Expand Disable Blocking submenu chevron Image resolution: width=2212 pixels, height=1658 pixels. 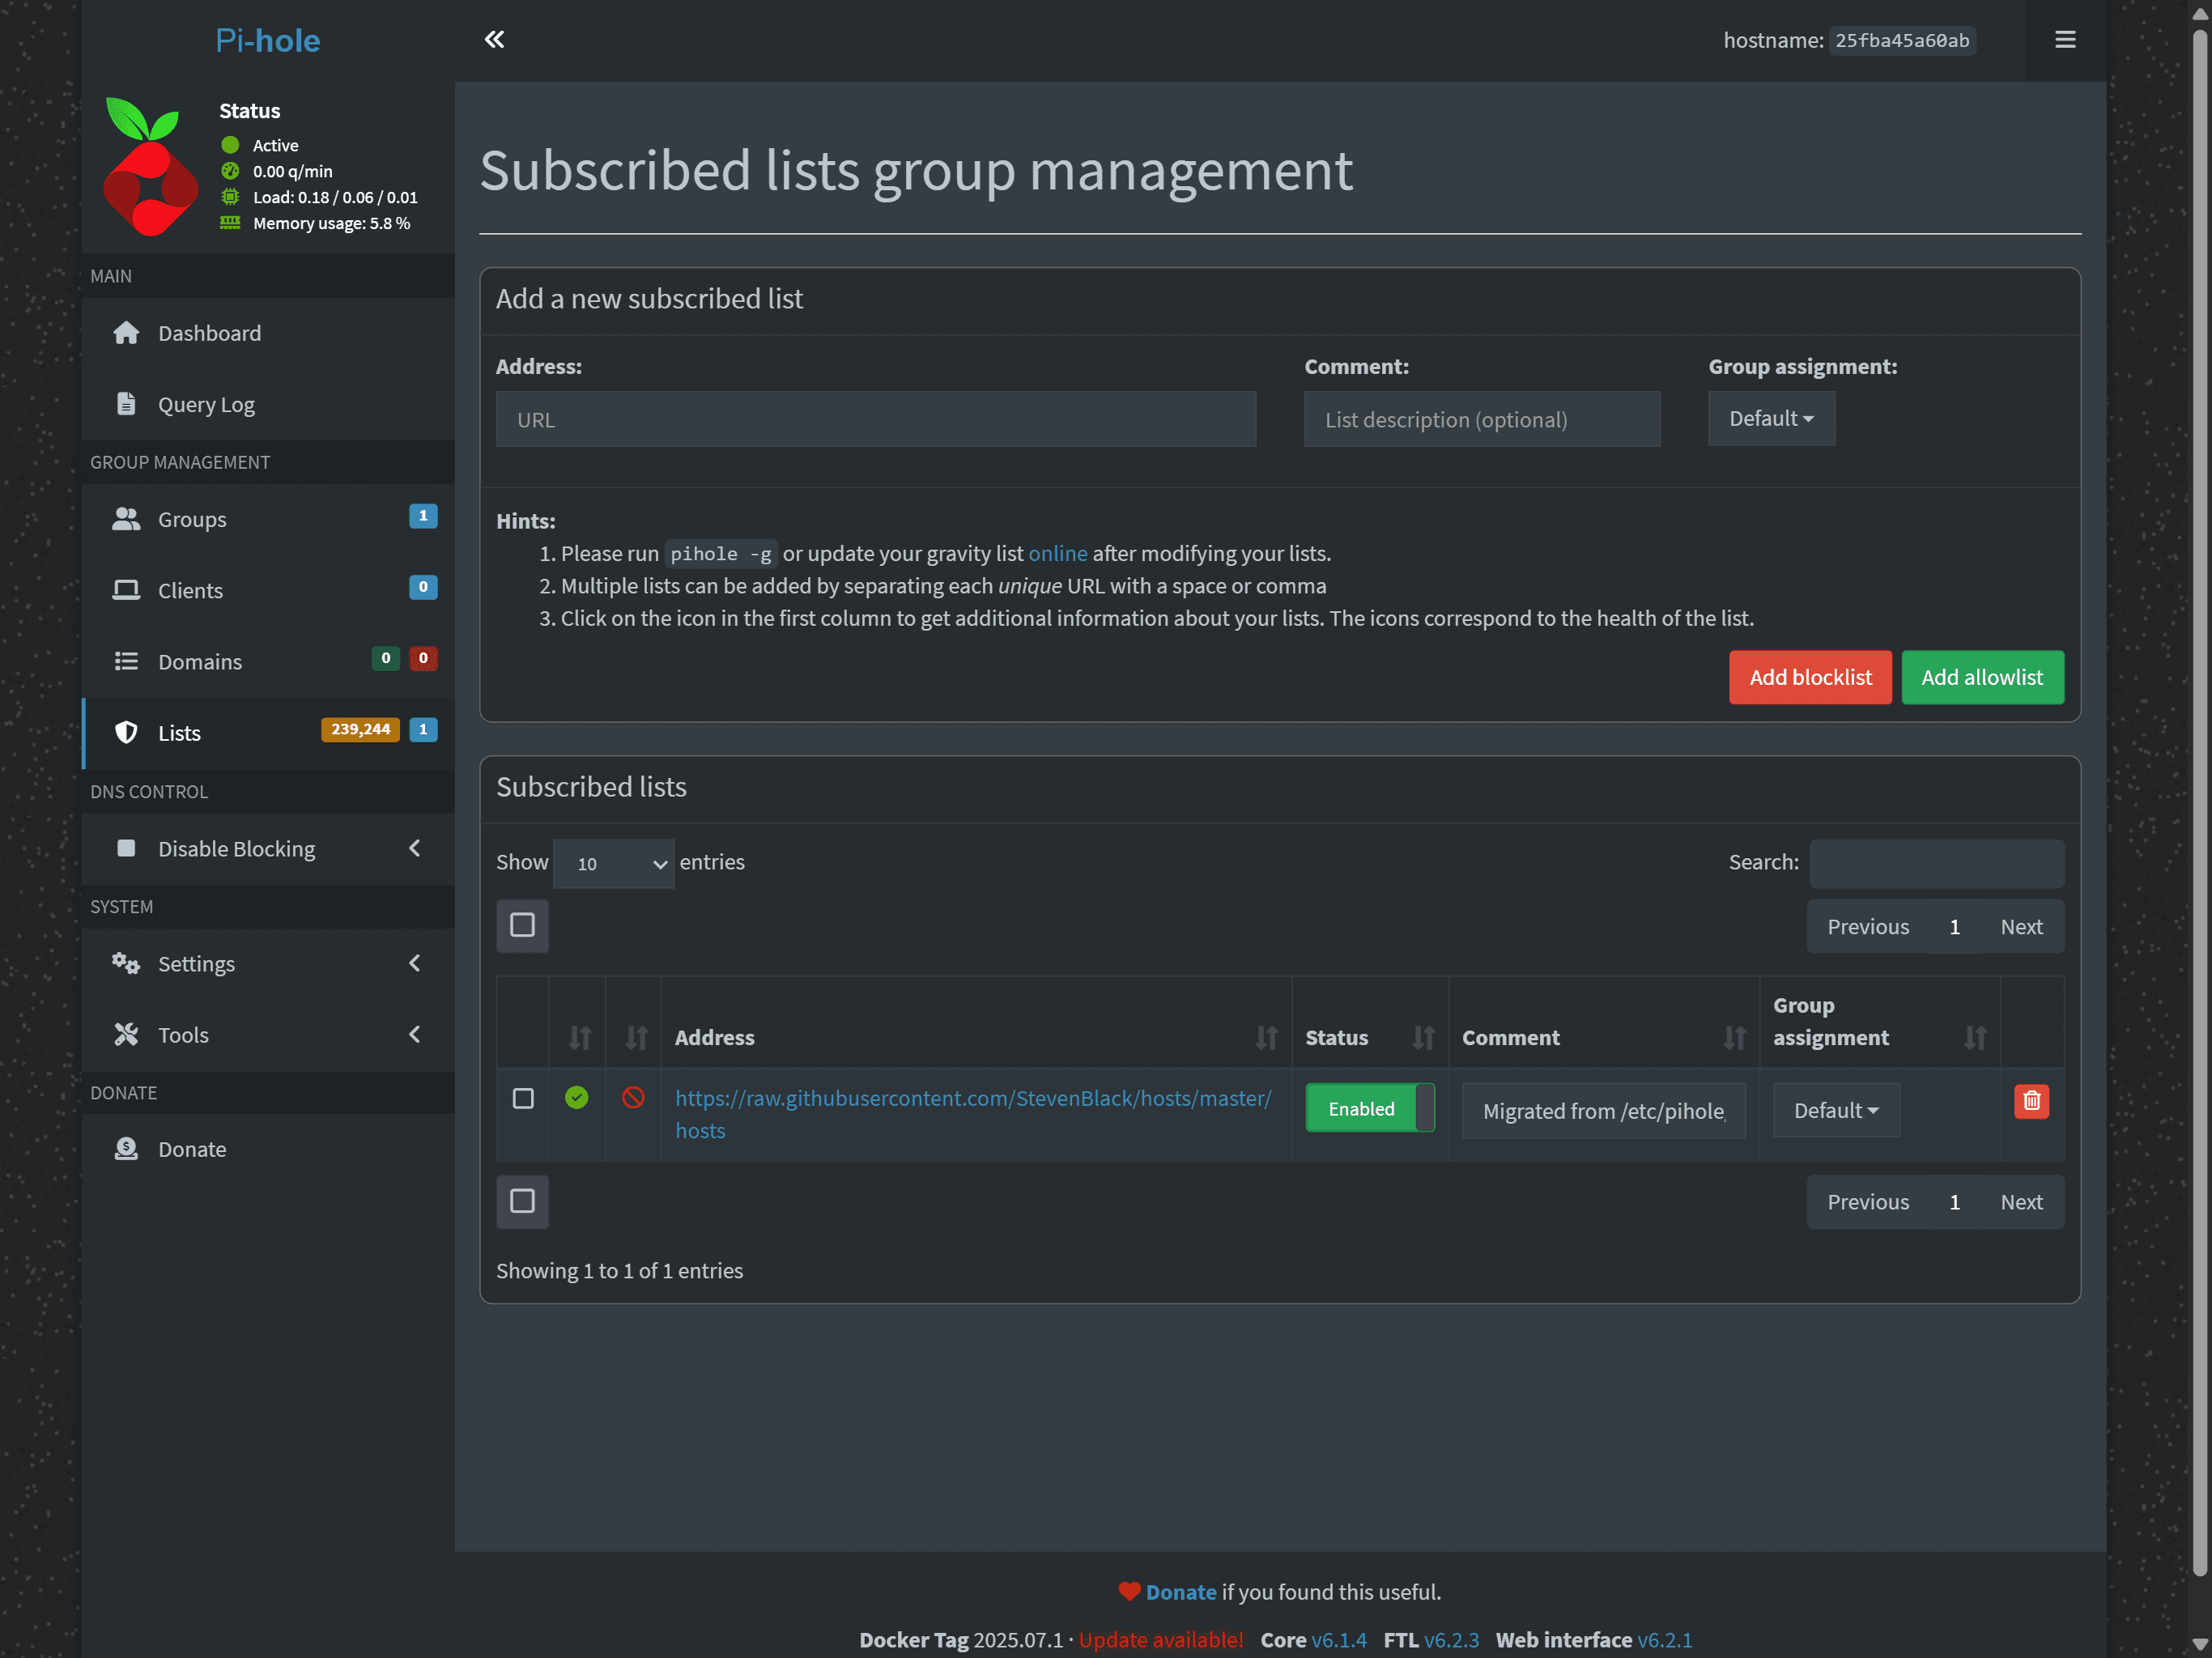coord(415,848)
